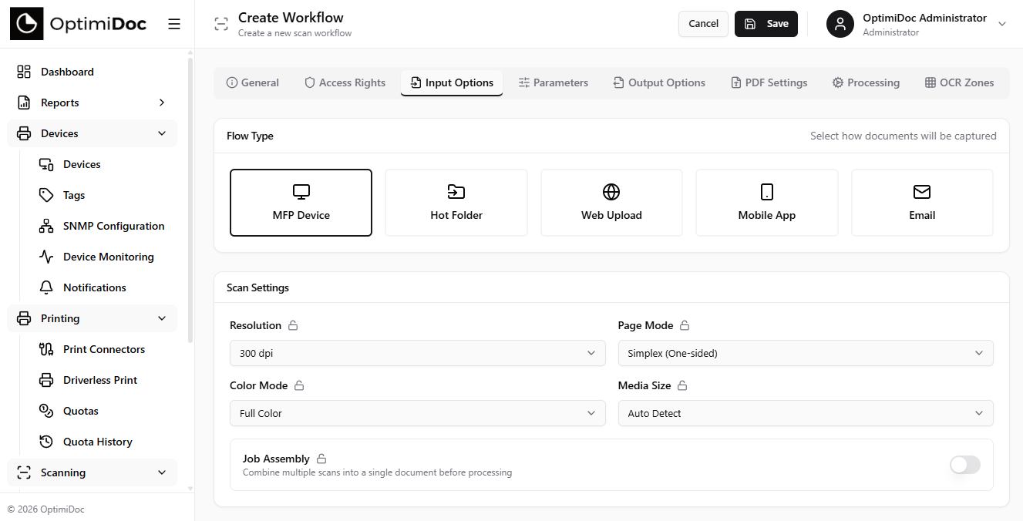Toggle the lock icon next to Media Size
Image resolution: width=1023 pixels, height=521 pixels.
682,385
